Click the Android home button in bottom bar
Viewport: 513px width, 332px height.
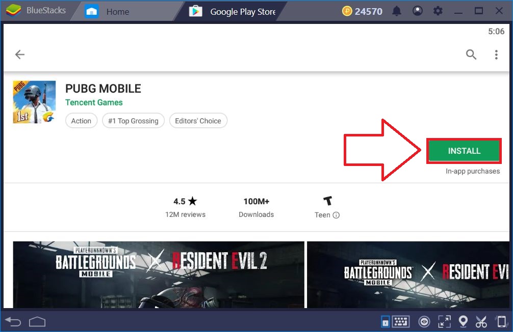37,322
